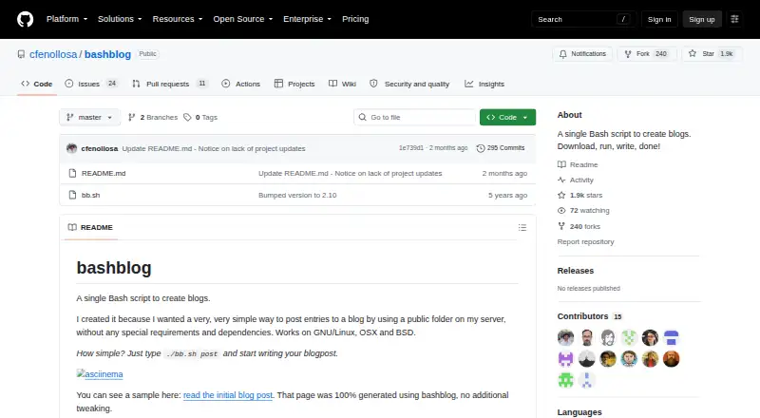The height and width of the screenshot is (418, 760).
Task: View the 72 watching link
Action: 583,211
